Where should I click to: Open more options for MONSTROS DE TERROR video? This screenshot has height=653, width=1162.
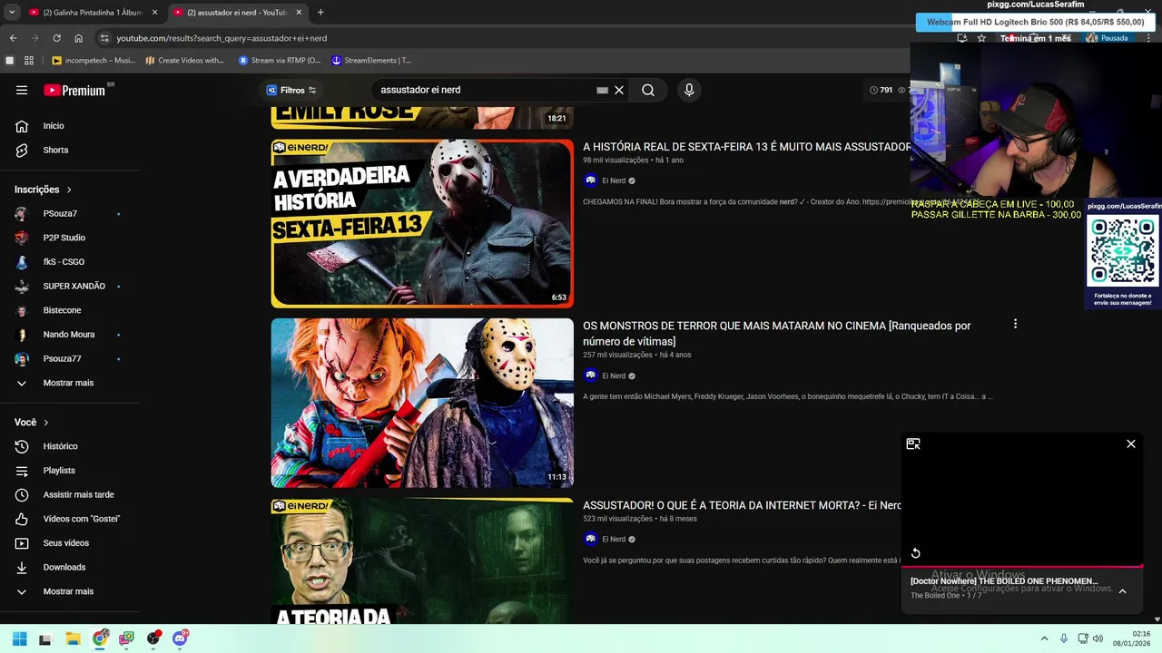1015,324
